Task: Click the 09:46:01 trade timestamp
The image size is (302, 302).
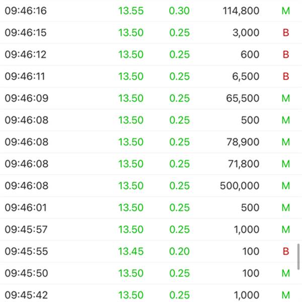Action: pyautogui.click(x=27, y=207)
